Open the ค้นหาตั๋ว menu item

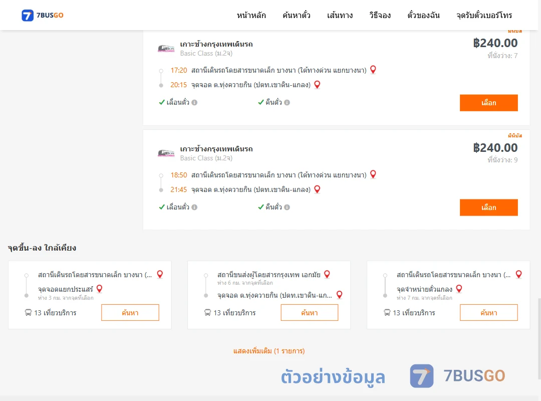tap(297, 15)
